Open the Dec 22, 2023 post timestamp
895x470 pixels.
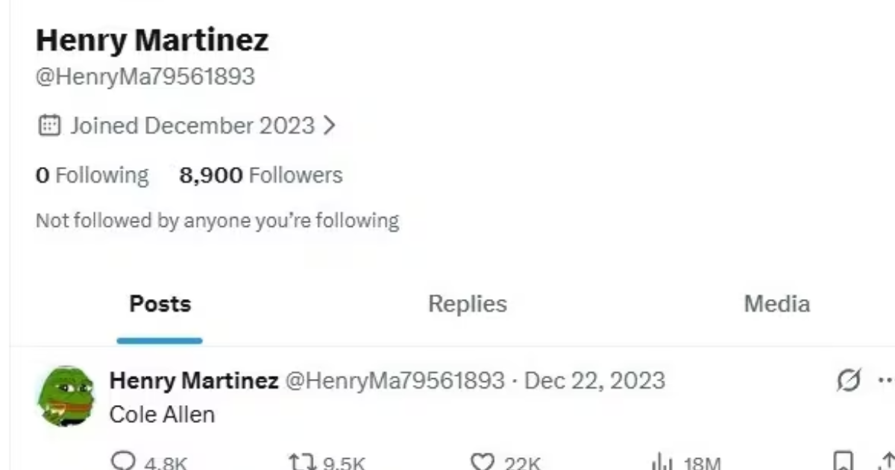(594, 380)
